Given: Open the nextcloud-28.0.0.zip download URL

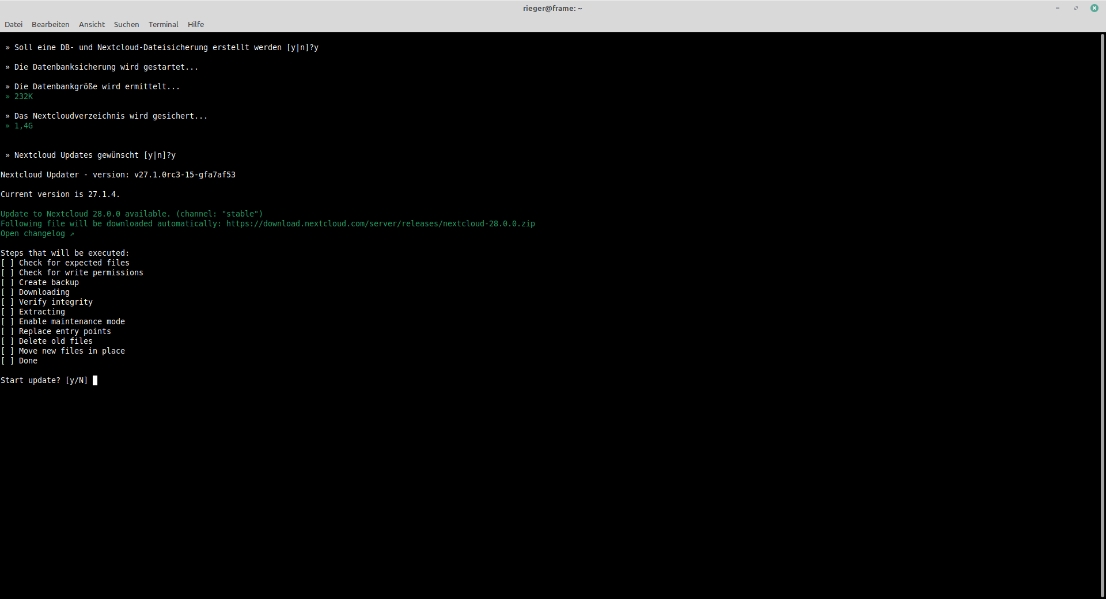Looking at the screenshot, I should click(x=380, y=223).
